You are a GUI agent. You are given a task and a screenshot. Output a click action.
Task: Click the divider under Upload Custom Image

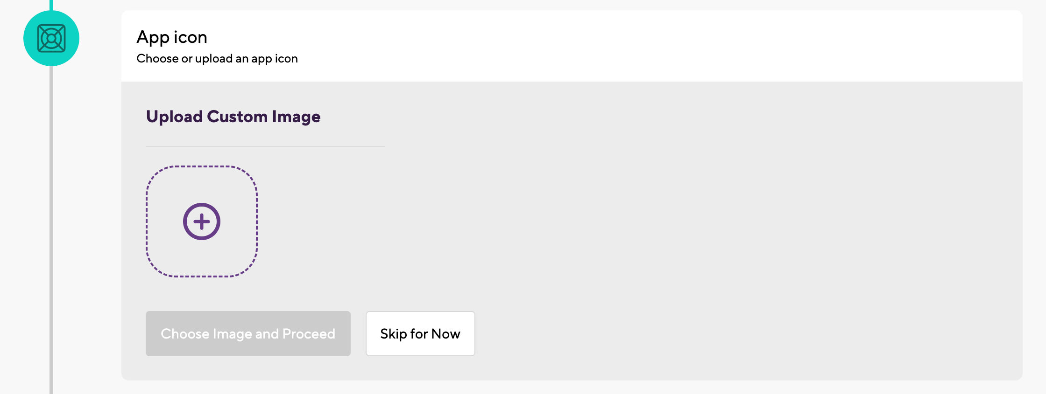click(x=265, y=146)
